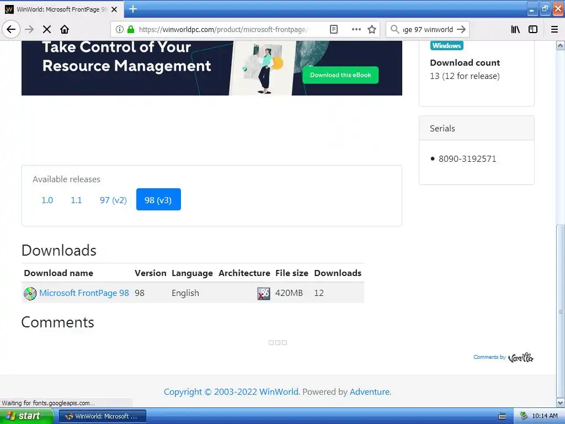Click 13 (12 for release) count text
Viewport: 565px width, 424px height.
(x=465, y=76)
